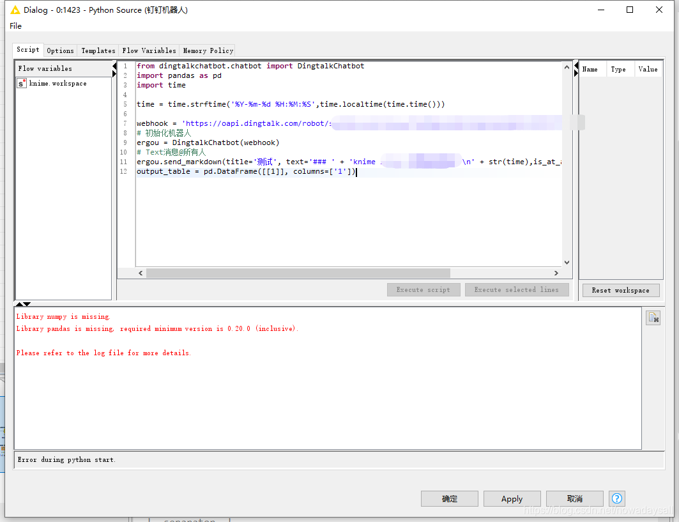
Task: Clear the console with the icon button
Action: tap(653, 318)
